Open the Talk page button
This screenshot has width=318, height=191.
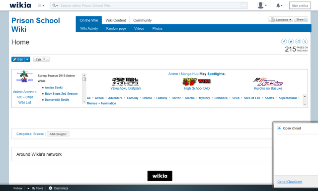[41, 60]
